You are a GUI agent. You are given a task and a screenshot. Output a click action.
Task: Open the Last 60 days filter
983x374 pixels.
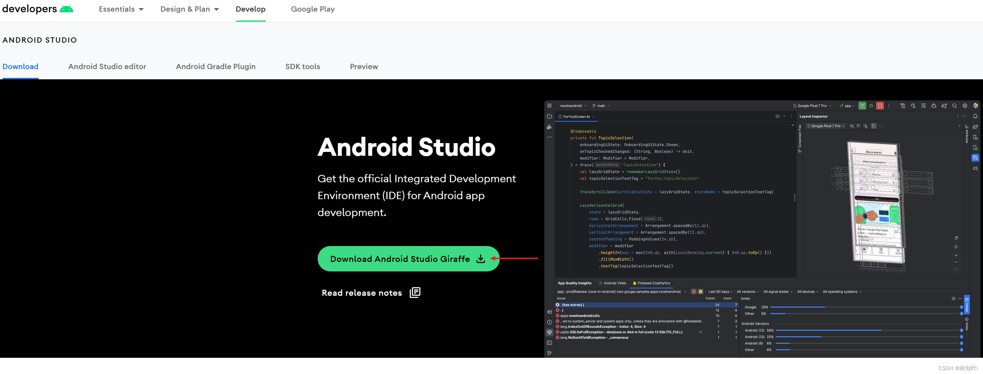point(720,292)
